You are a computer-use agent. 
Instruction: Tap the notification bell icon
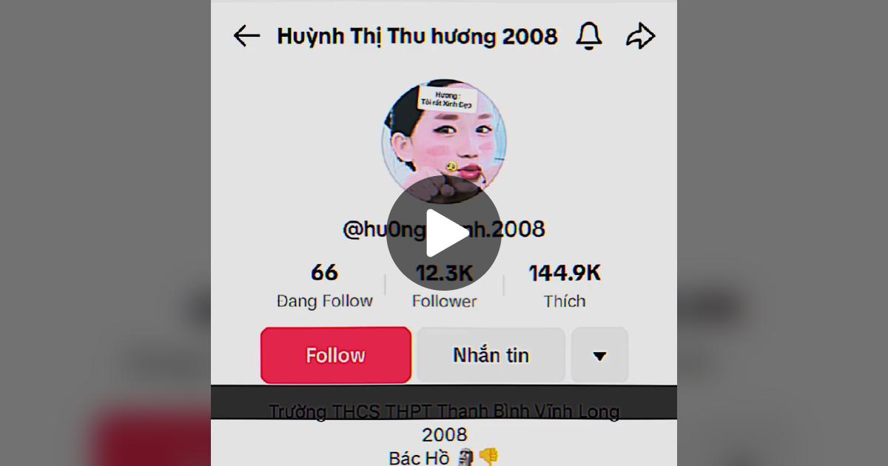coord(589,36)
